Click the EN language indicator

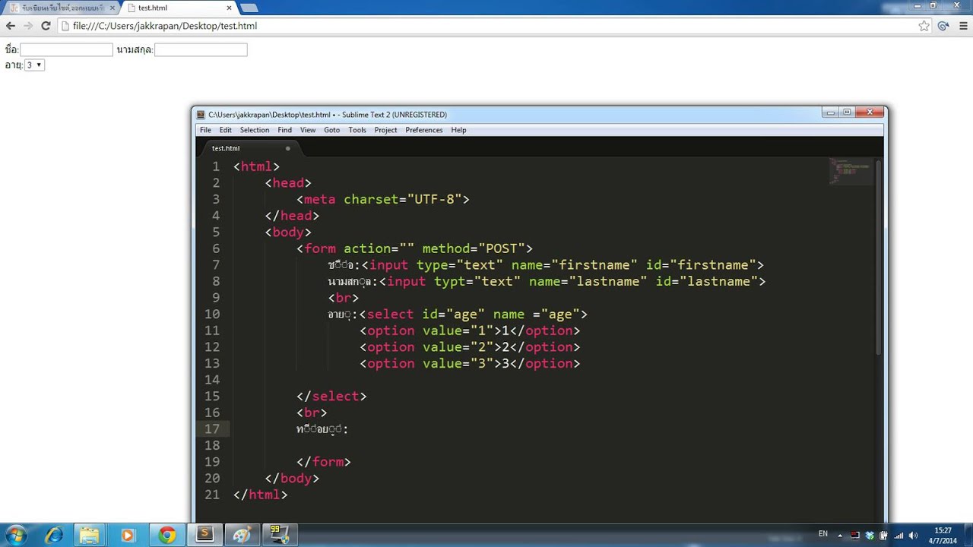click(x=822, y=534)
